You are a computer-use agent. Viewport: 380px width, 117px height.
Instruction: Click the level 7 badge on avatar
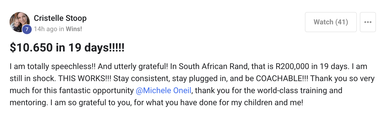click(x=27, y=29)
